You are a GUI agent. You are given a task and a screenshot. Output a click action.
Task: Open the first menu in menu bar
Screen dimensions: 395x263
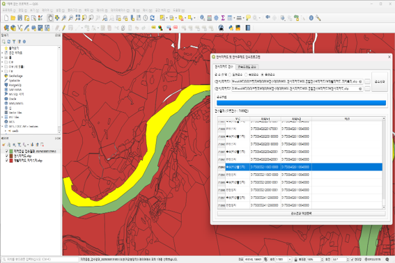(x=9, y=10)
